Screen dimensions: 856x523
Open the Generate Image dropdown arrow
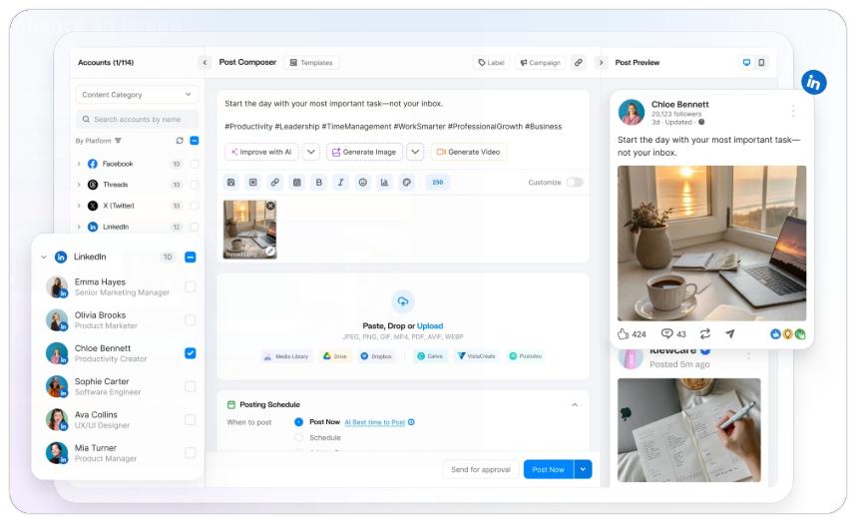(415, 152)
